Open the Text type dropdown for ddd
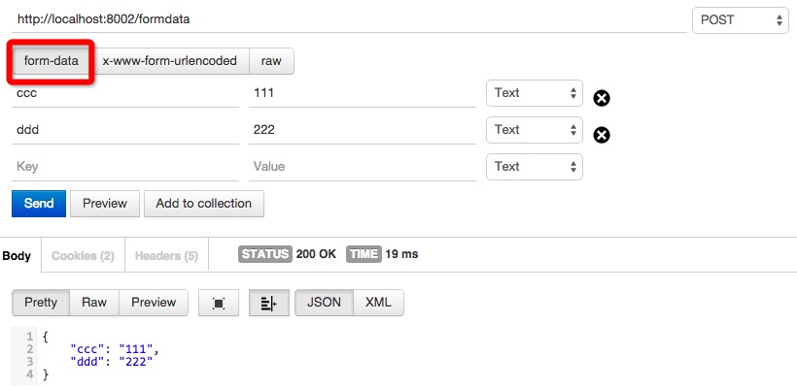 (x=535, y=130)
